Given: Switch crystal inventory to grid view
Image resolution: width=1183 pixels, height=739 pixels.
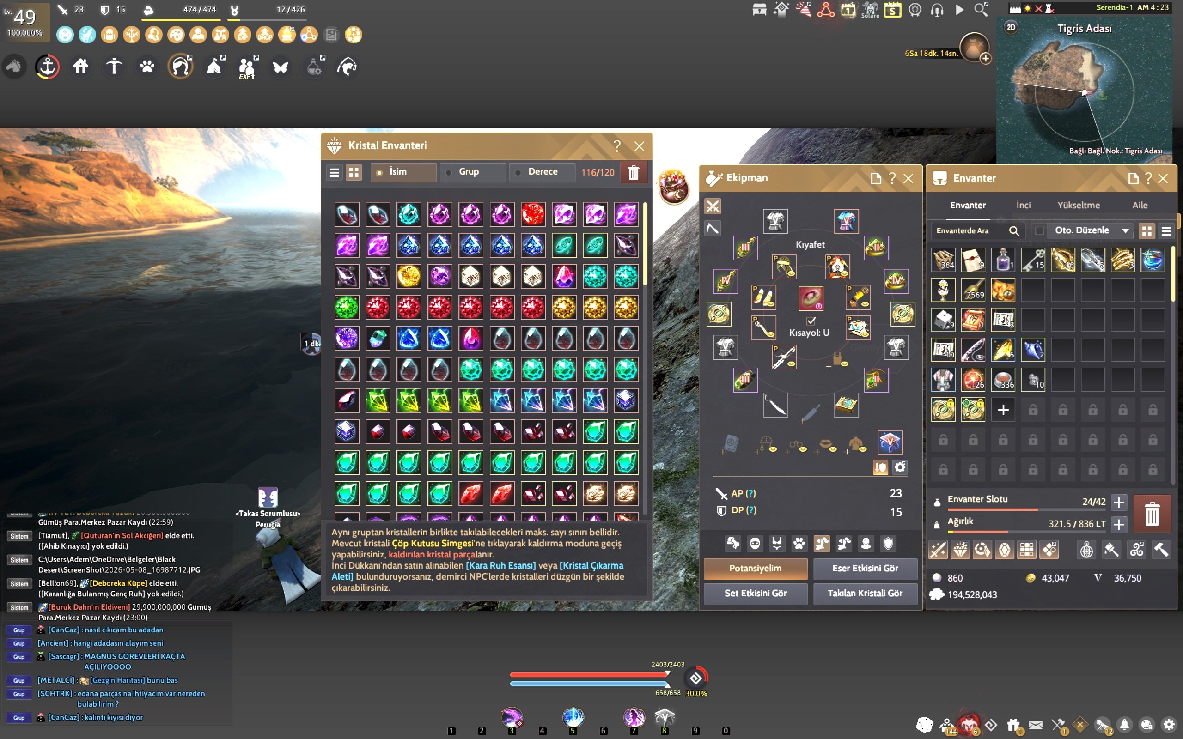Looking at the screenshot, I should tap(354, 173).
